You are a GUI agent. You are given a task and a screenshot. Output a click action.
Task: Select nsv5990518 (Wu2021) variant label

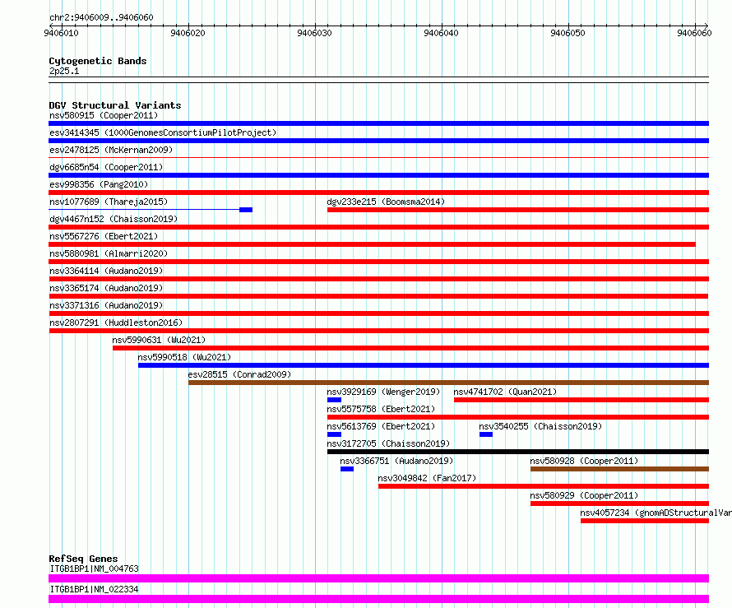coord(184,357)
